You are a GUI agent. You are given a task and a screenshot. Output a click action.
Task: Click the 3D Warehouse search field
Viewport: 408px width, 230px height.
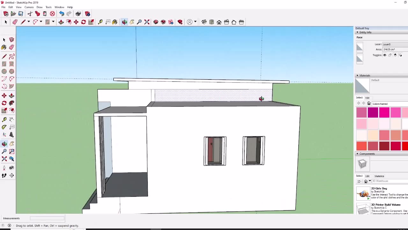click(390, 181)
